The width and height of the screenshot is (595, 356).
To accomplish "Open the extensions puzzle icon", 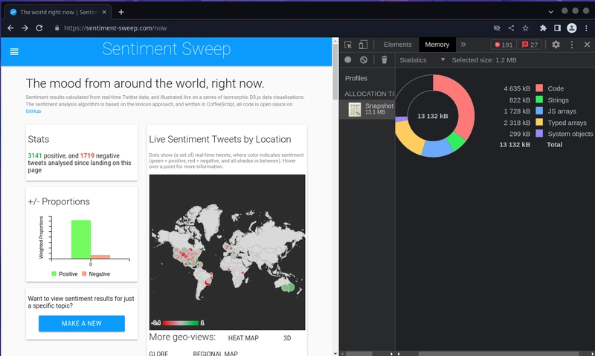I will 543,28.
